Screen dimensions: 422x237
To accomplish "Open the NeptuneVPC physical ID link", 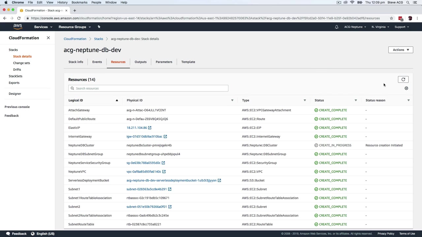I will click(144, 171).
